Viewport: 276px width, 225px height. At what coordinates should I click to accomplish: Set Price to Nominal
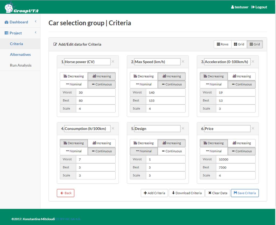click(214, 151)
